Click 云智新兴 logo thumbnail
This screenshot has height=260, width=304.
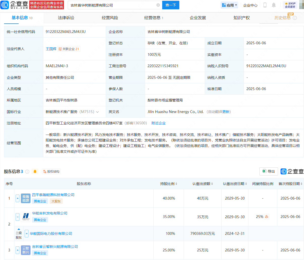26,250
